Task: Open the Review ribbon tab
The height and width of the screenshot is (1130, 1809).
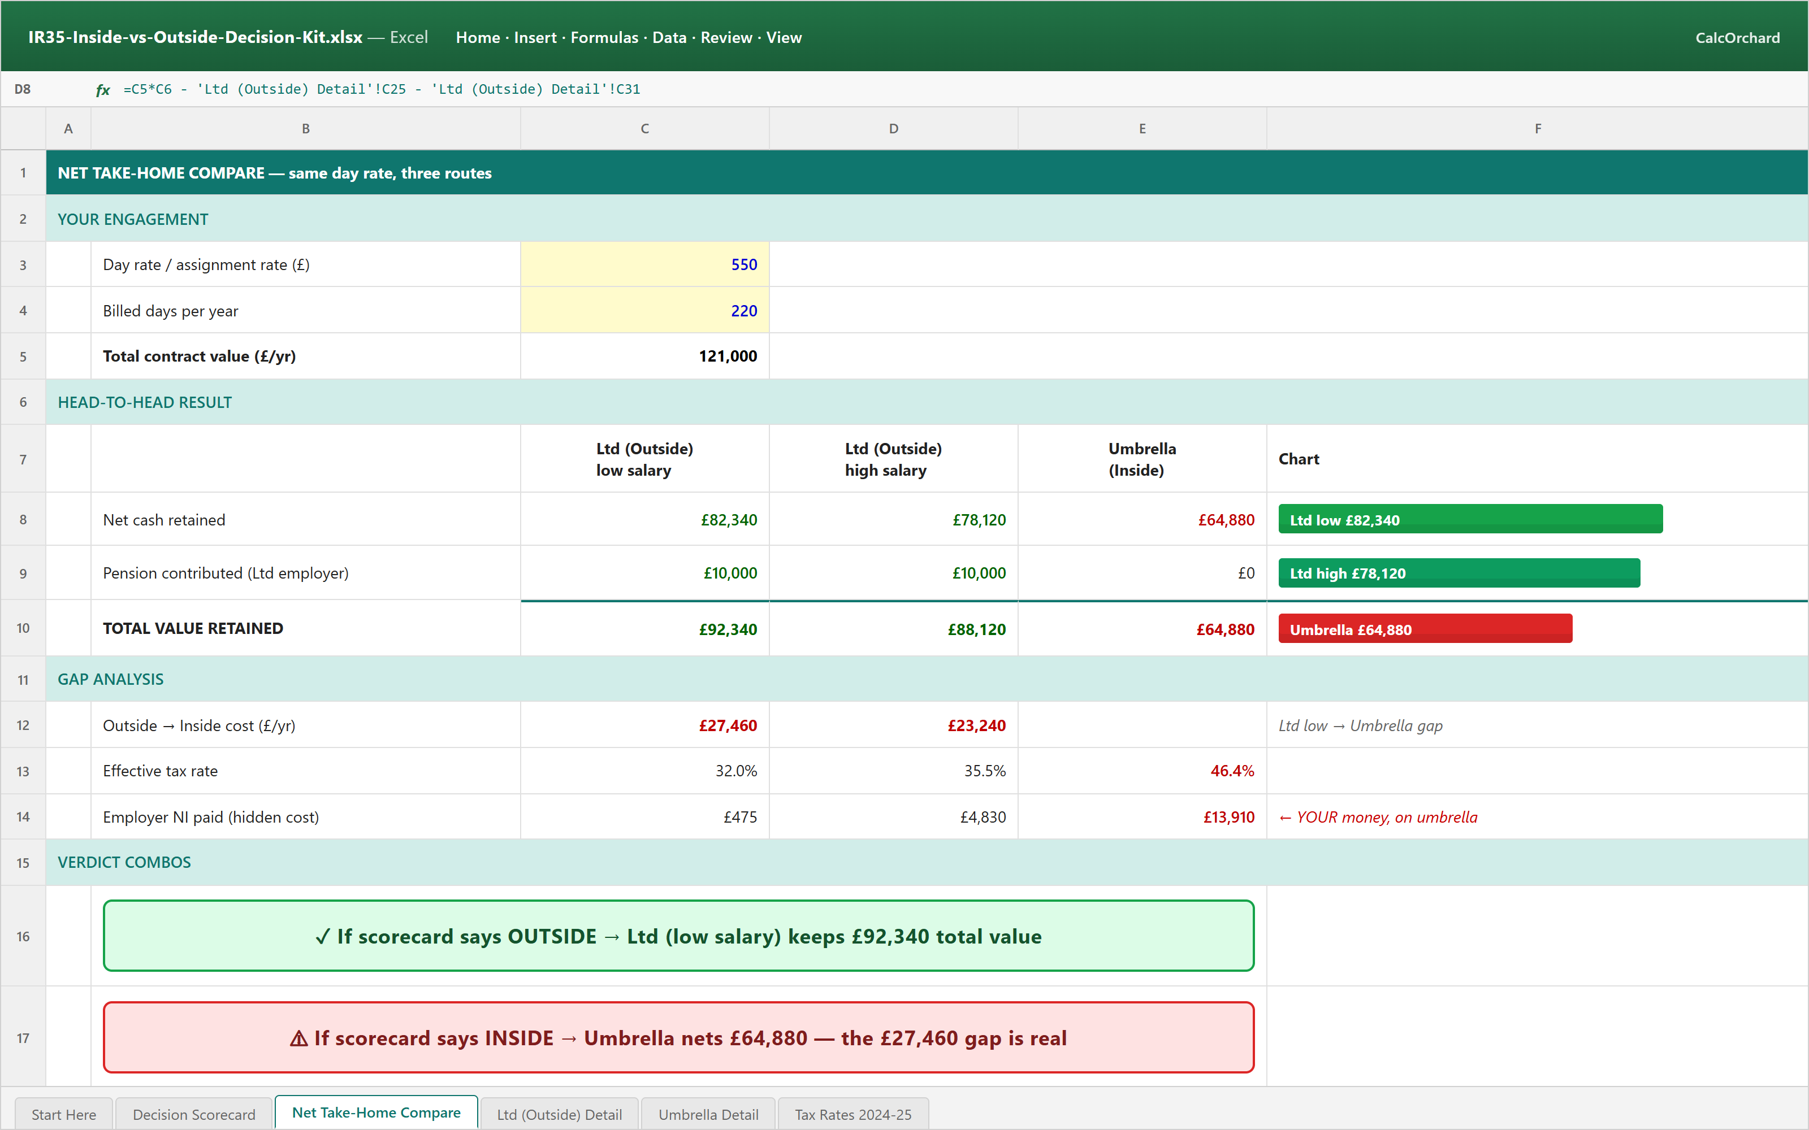Action: click(x=726, y=37)
